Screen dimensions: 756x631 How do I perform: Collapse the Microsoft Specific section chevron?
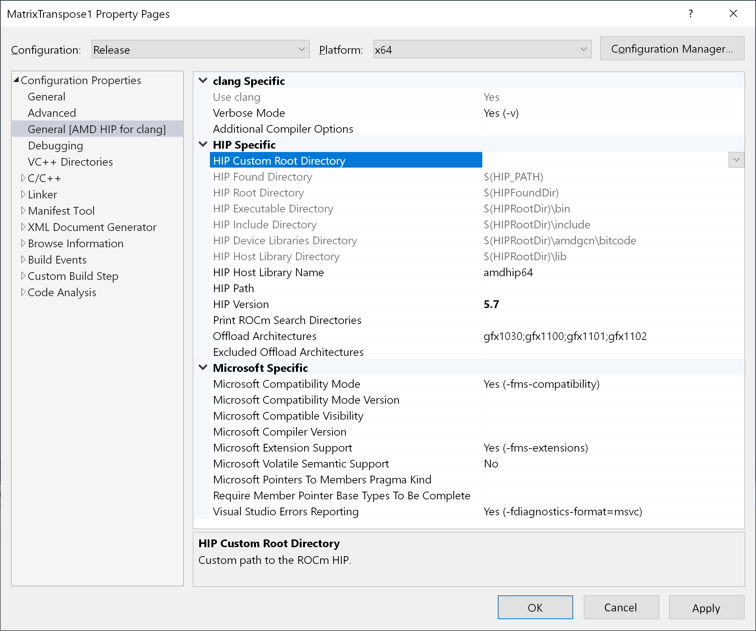tap(203, 367)
